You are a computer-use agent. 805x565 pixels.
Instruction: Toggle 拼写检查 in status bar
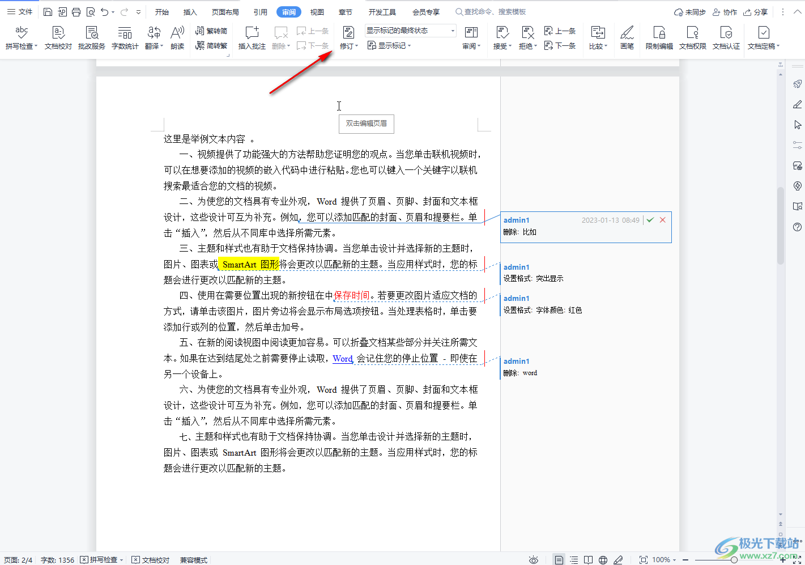[101, 560]
